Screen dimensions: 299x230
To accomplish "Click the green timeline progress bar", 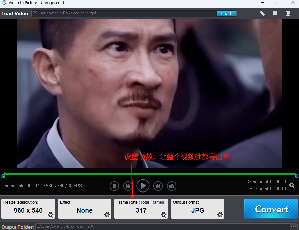I will (x=149, y=174).
